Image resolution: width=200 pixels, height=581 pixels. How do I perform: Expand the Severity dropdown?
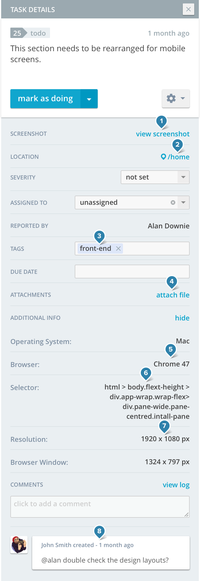tap(183, 177)
